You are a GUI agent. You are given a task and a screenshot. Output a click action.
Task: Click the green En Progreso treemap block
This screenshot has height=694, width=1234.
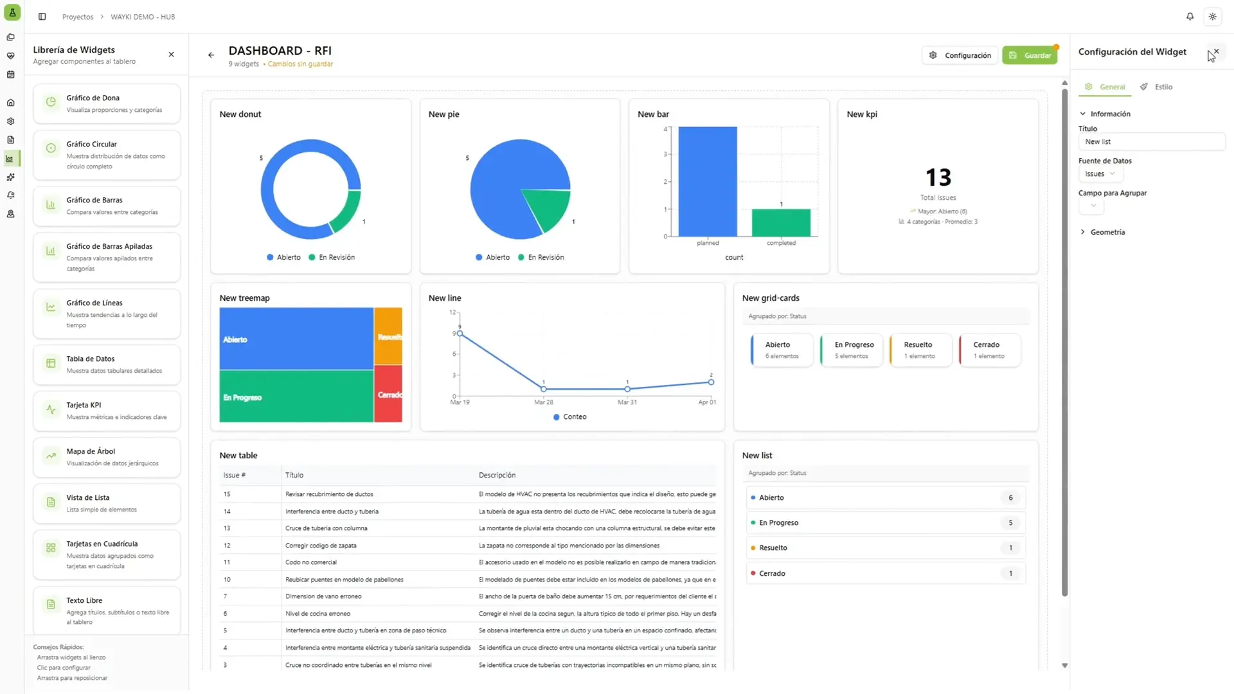[296, 396]
